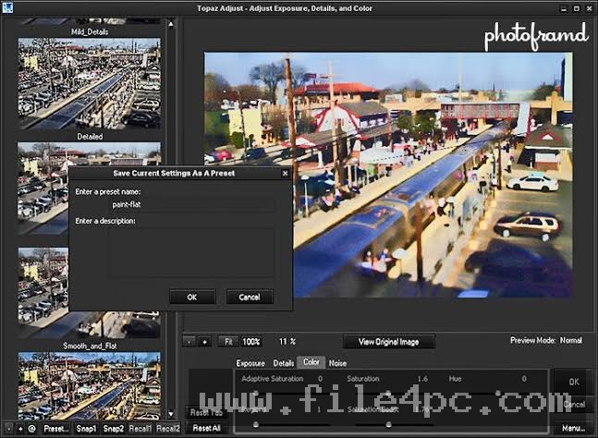Image resolution: width=598 pixels, height=438 pixels.
Task: Confirm the preset with the dialog OK button
Action: pos(192,297)
